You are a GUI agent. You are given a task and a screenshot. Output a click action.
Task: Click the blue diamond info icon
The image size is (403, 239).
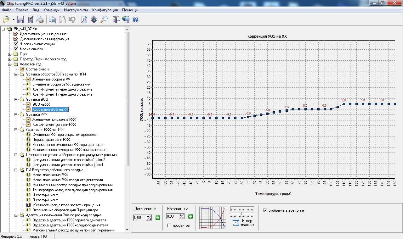coord(94,20)
